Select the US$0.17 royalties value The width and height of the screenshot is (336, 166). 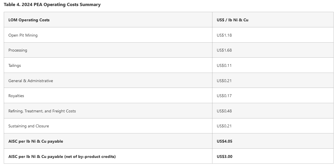pos(224,96)
